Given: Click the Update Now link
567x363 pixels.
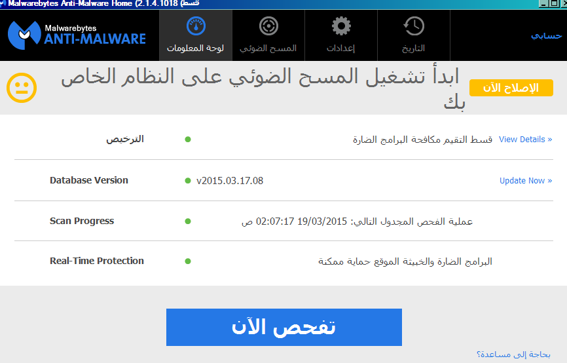Looking at the screenshot, I should (525, 181).
